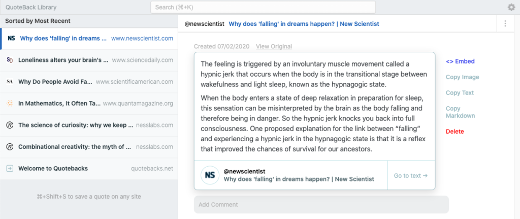Open the three-dot options menu
The image size is (520, 219).
tap(505, 23)
